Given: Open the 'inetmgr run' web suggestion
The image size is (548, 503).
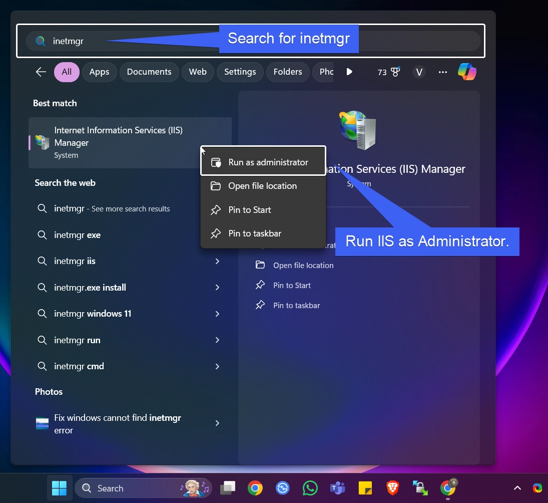Looking at the screenshot, I should click(x=129, y=340).
